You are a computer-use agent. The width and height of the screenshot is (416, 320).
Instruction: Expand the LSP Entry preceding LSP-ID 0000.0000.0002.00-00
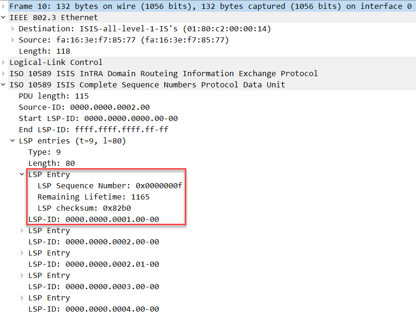[22, 230]
